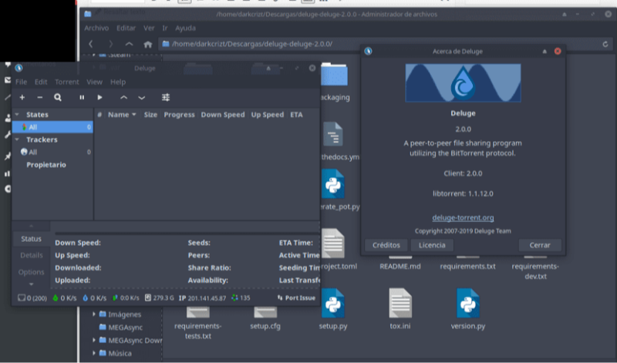Sort torrents by the Progress column
The width and height of the screenshot is (617, 363).
pyautogui.click(x=179, y=114)
